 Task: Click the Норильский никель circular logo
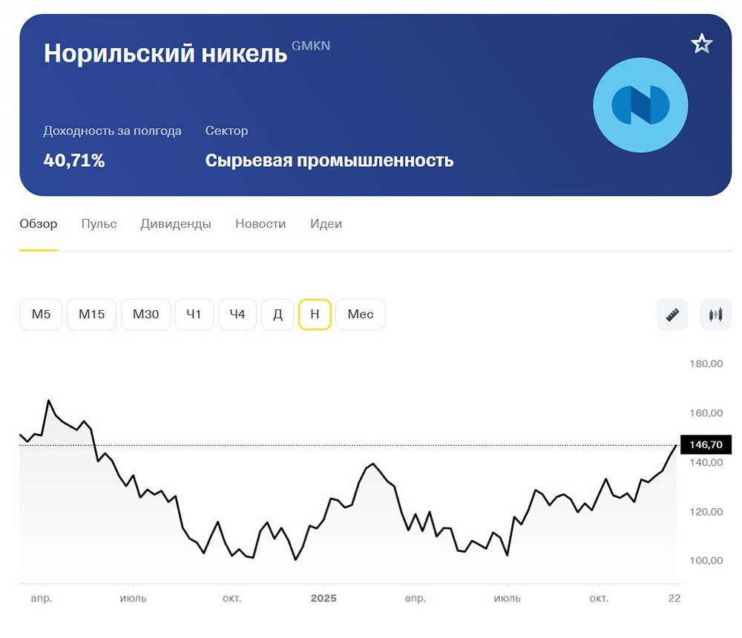[640, 105]
